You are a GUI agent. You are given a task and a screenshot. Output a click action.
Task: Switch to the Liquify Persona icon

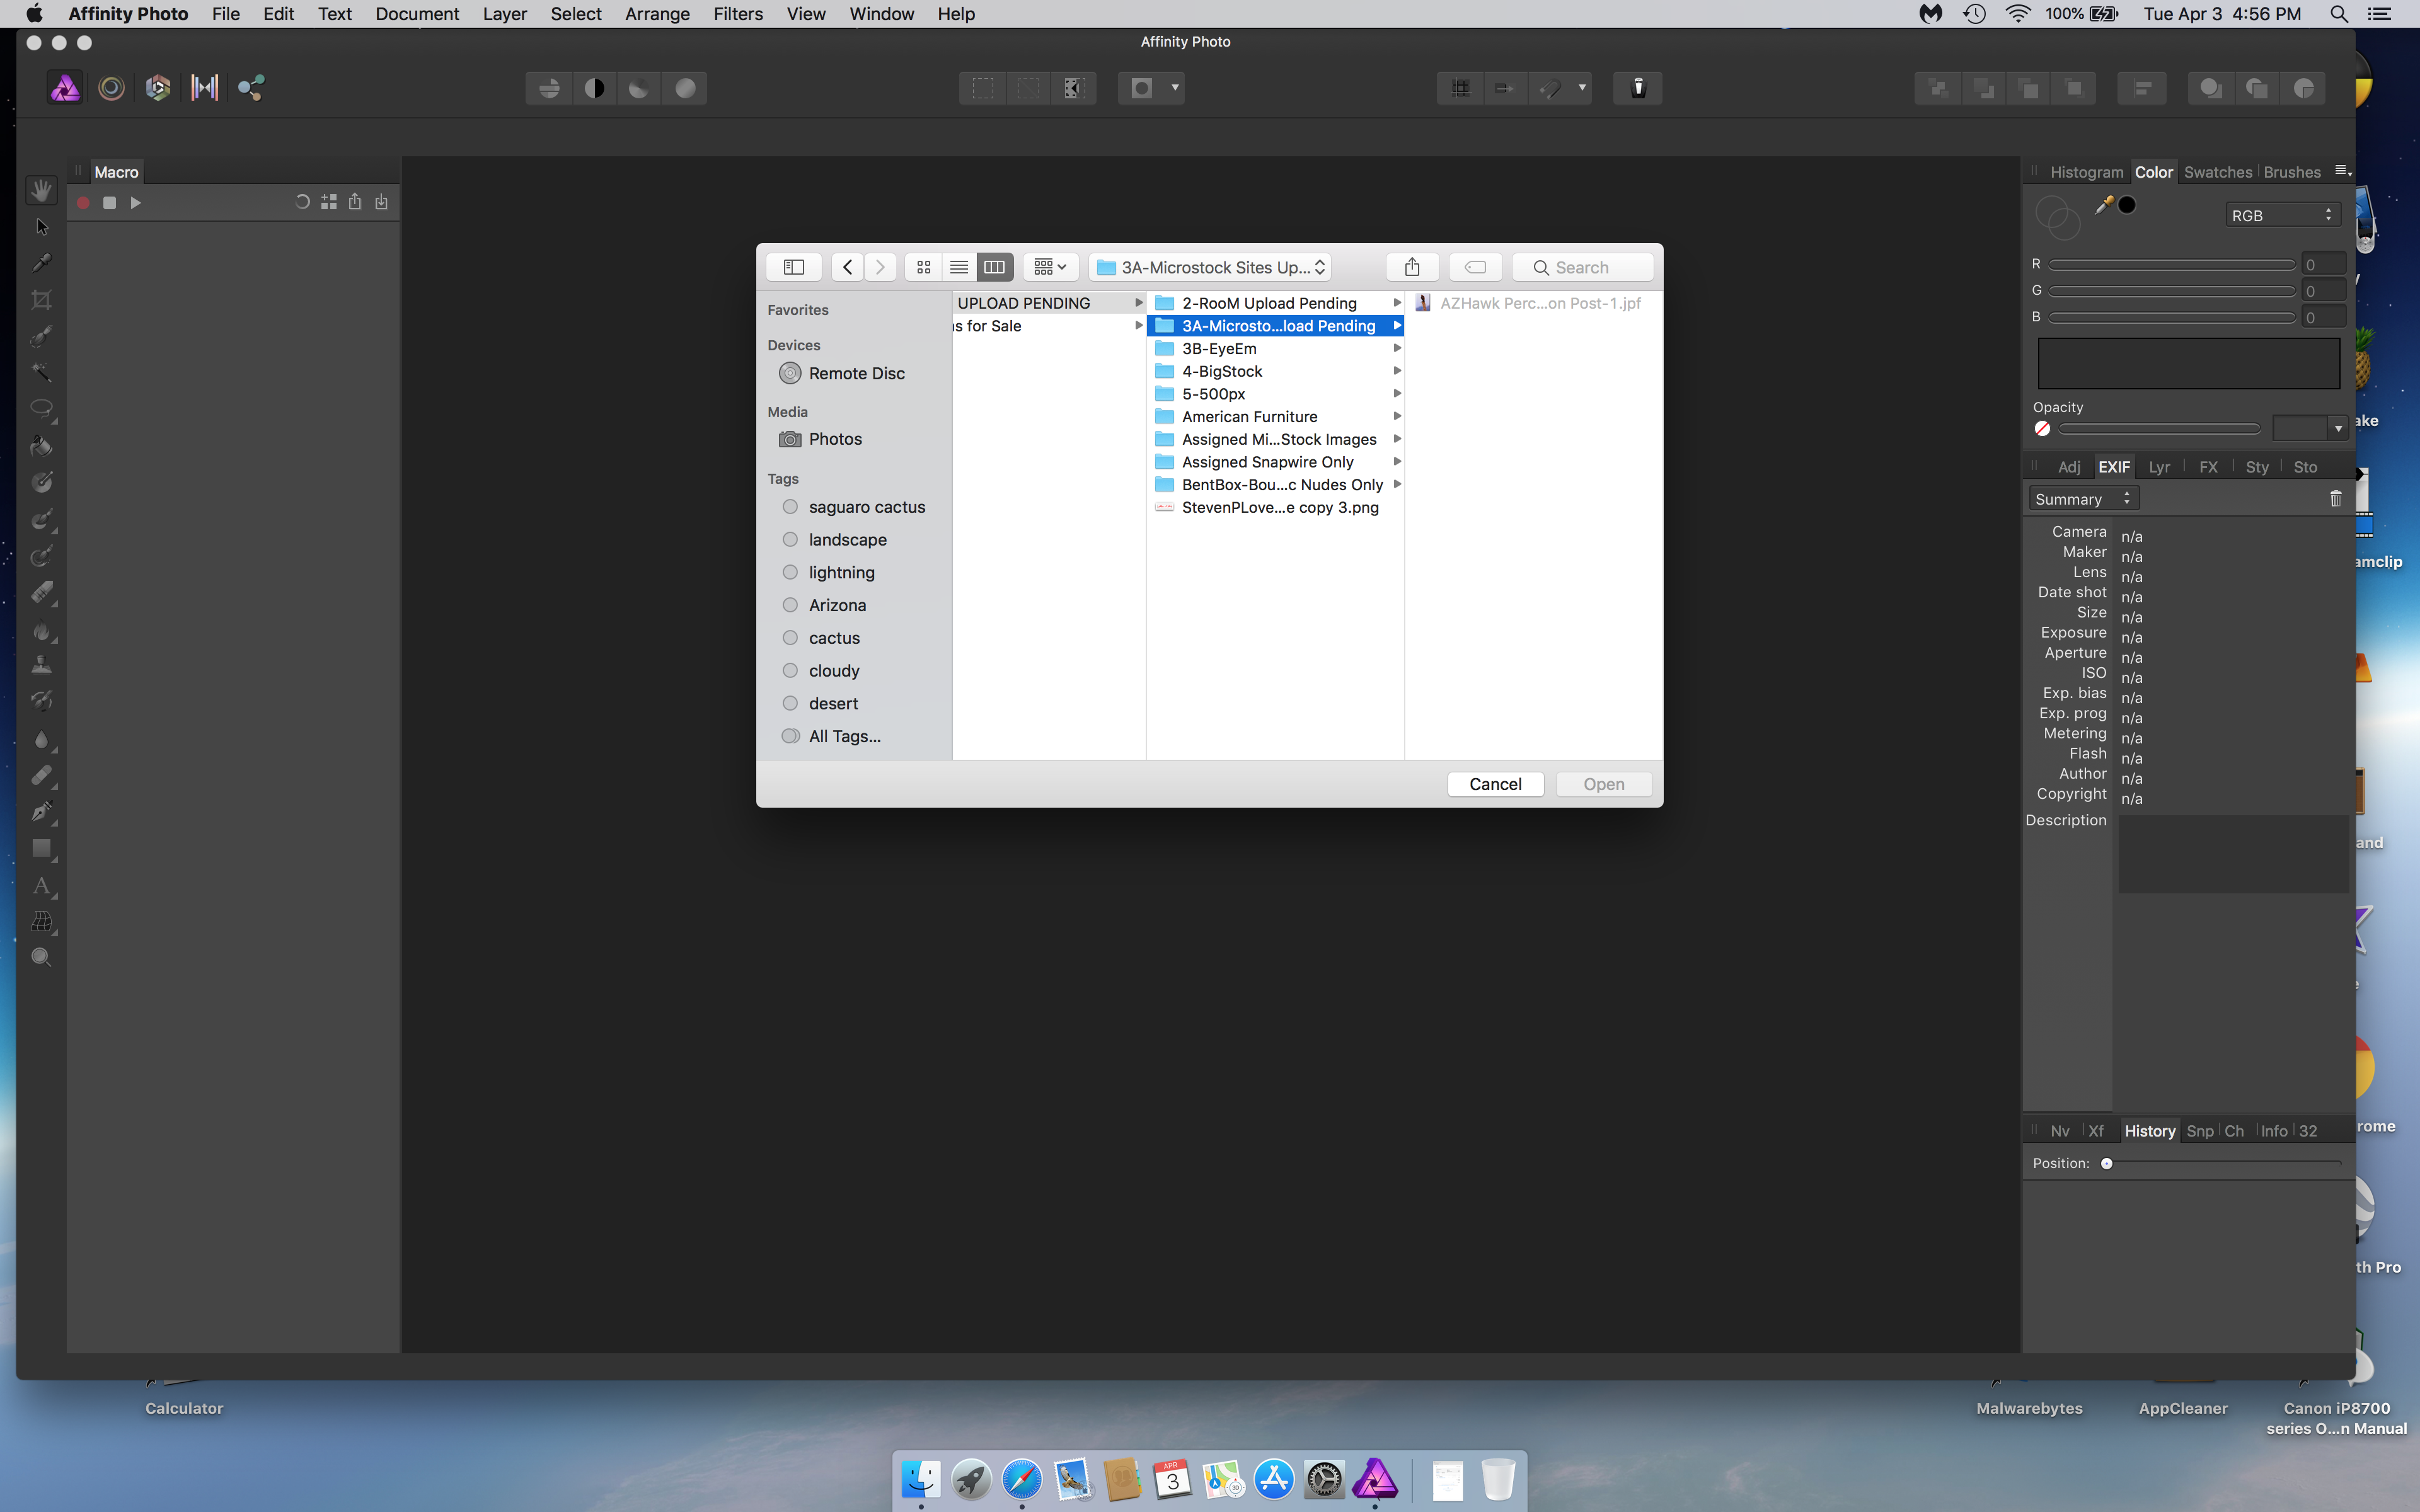[111, 88]
